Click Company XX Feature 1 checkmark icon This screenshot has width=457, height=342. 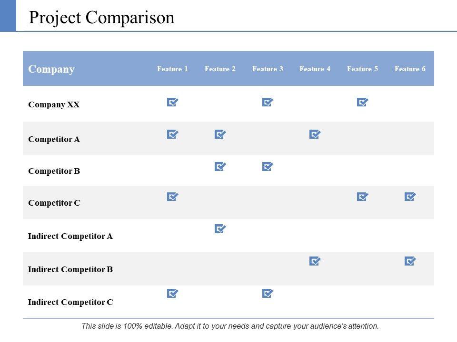172,102
